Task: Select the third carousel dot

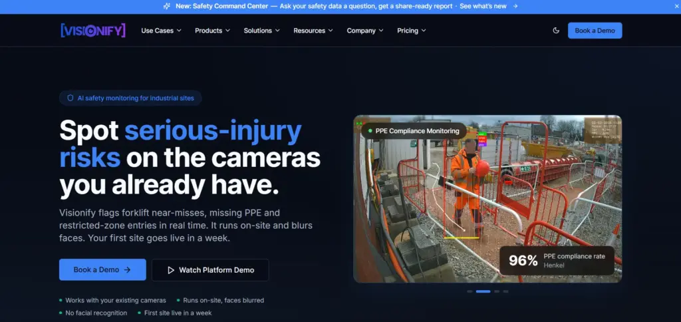Action: click(497, 291)
